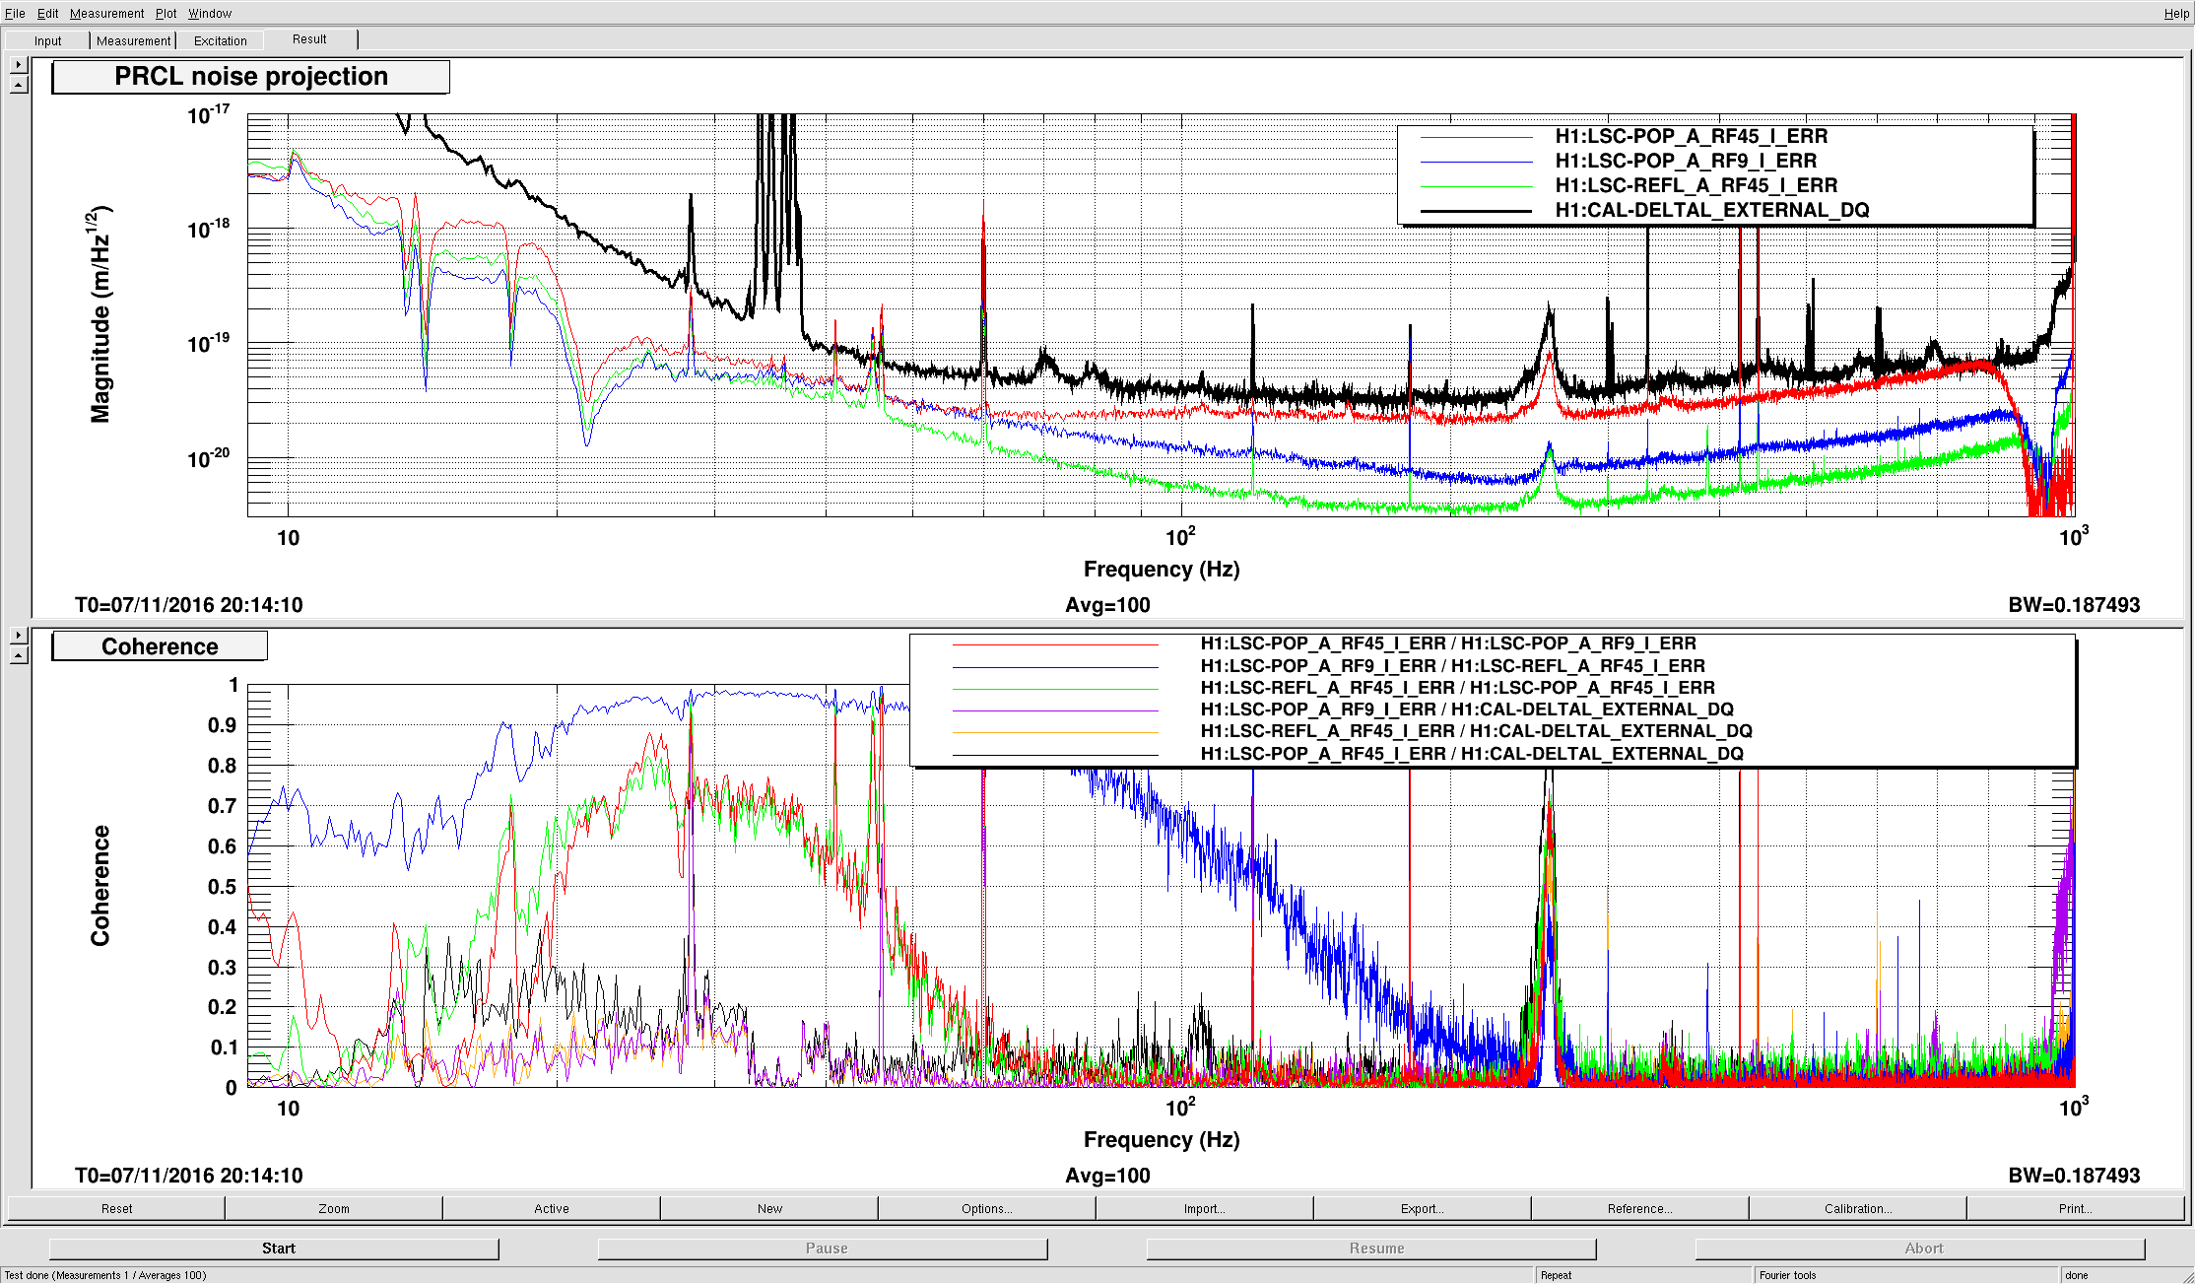2195x1284 pixels.
Task: Click Frequency (Hz) label under Coherence plot
Action: (x=1162, y=1140)
